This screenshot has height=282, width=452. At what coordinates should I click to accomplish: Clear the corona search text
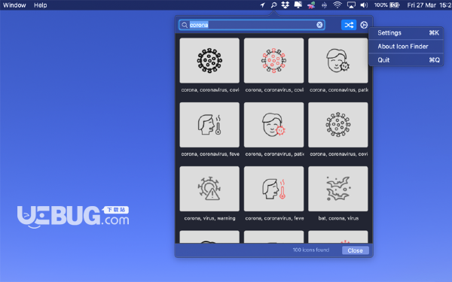tap(319, 25)
